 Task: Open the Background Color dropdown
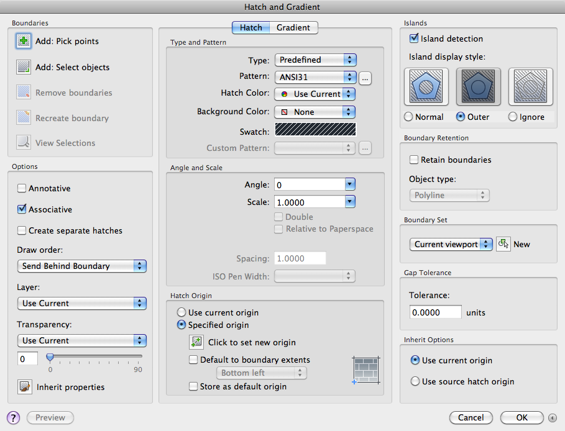[x=315, y=112]
